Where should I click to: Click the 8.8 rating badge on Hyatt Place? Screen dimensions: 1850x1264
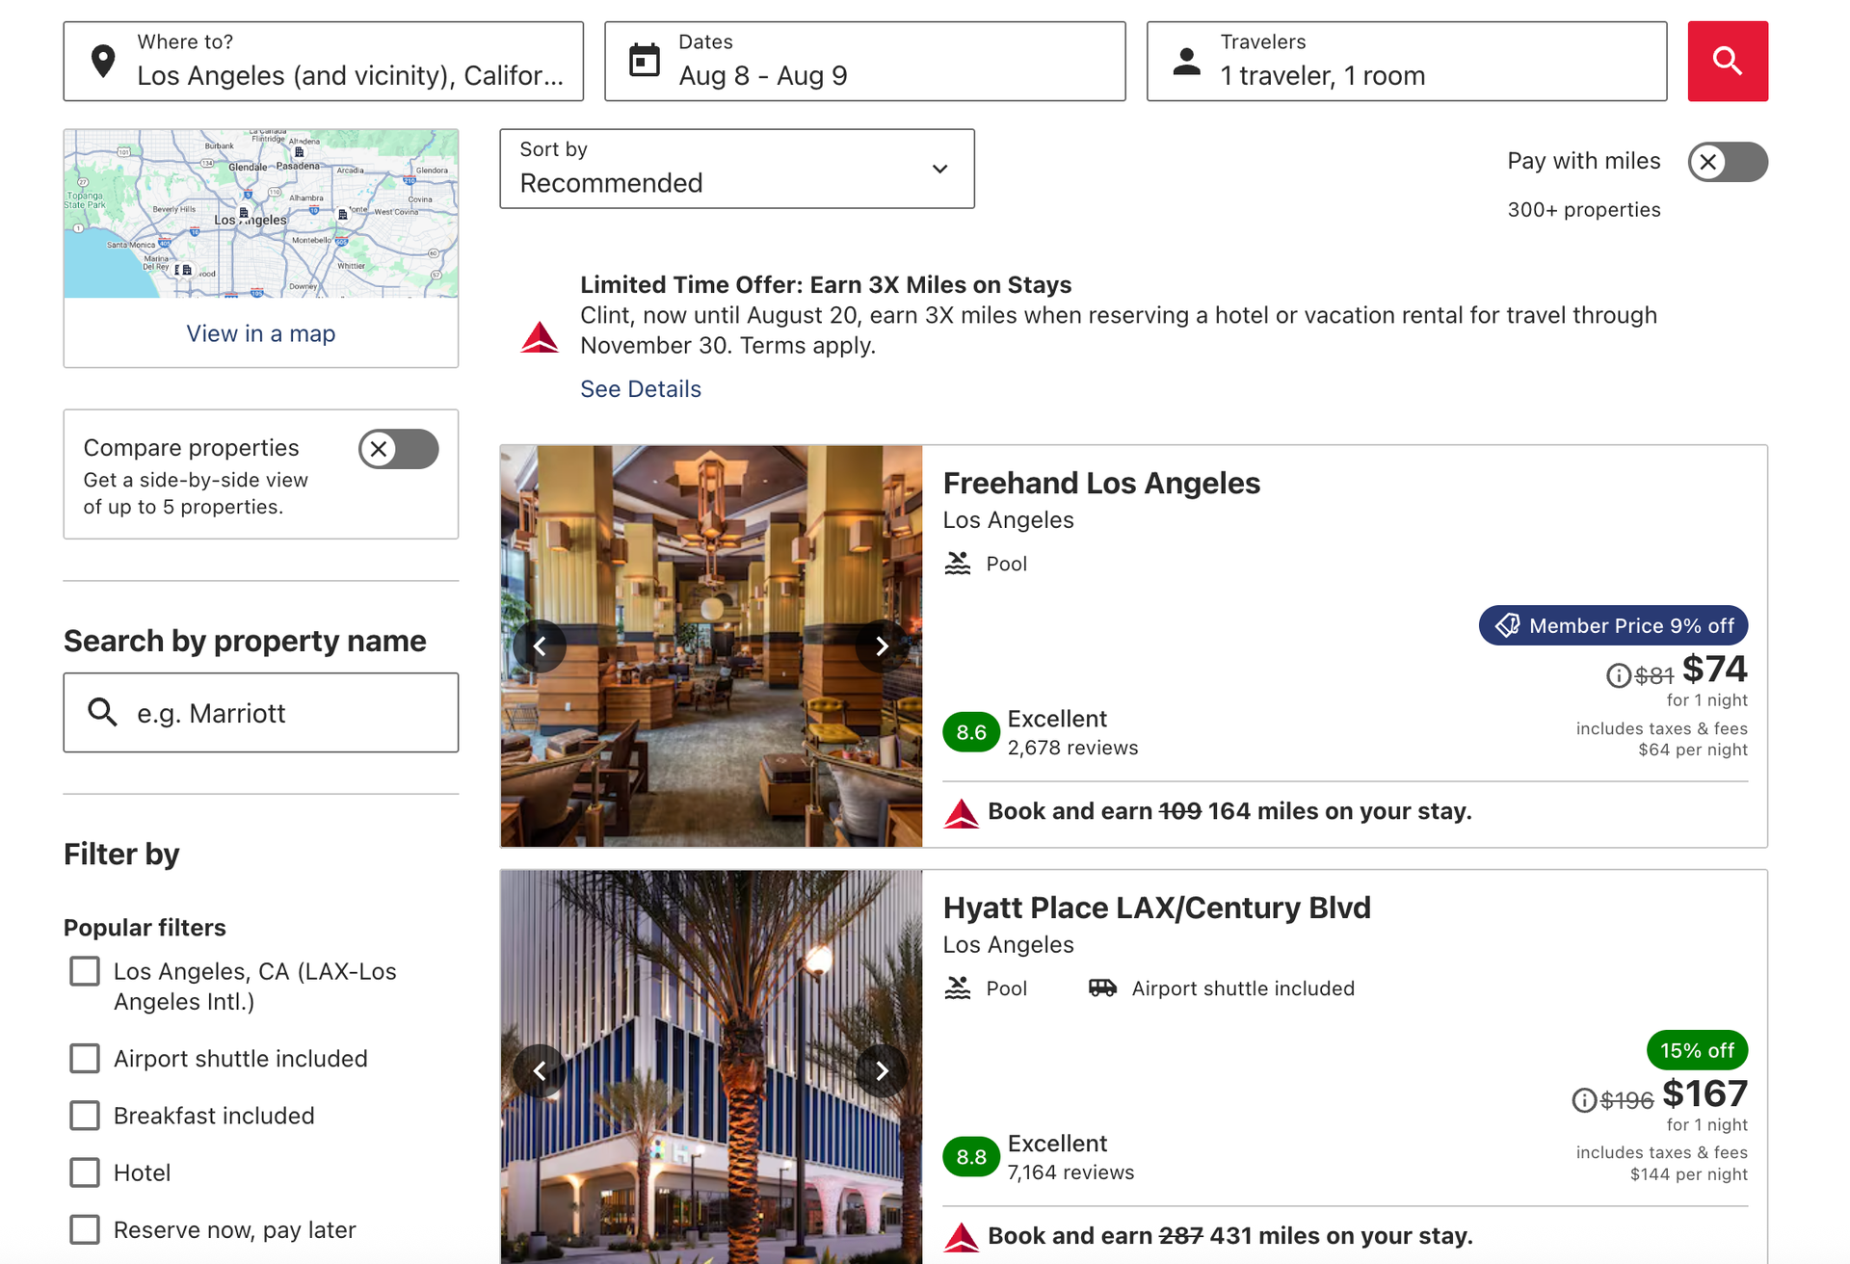(971, 1157)
